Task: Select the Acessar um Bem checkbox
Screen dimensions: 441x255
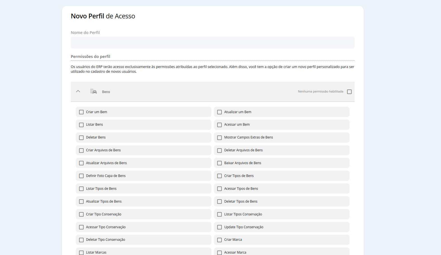Action: 220,125
